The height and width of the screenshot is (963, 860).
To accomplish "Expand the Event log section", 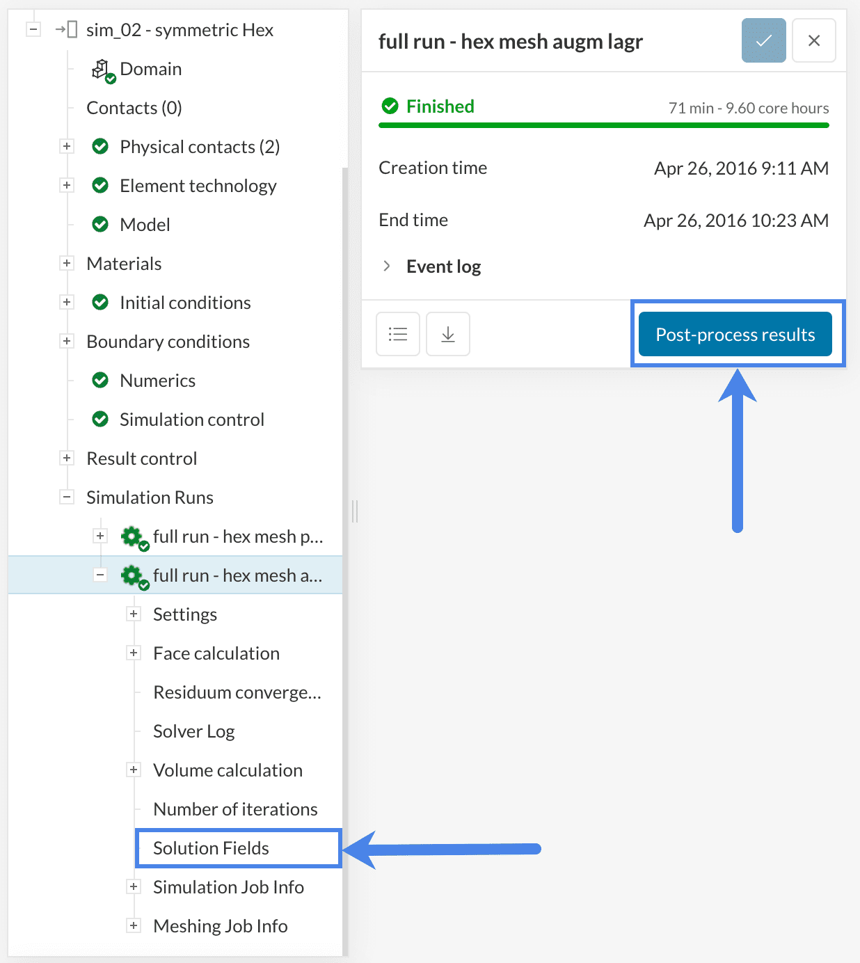I will [x=387, y=266].
